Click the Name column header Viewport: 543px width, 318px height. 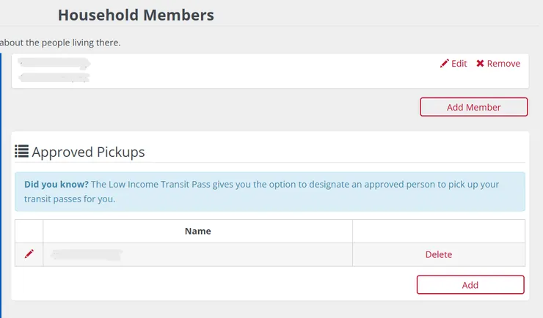(198, 231)
